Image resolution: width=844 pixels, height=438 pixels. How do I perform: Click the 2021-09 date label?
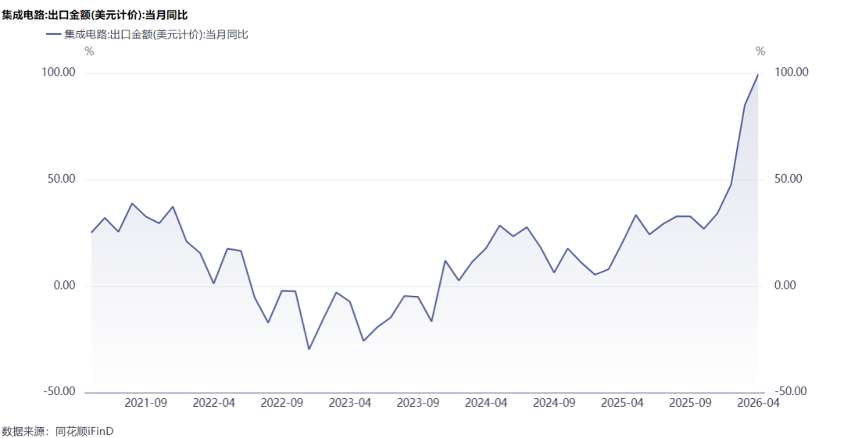coord(146,403)
